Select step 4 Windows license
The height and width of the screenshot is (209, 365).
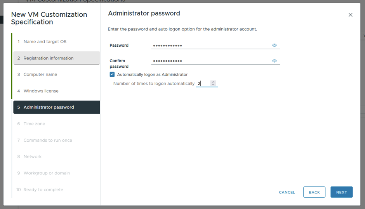[57, 91]
